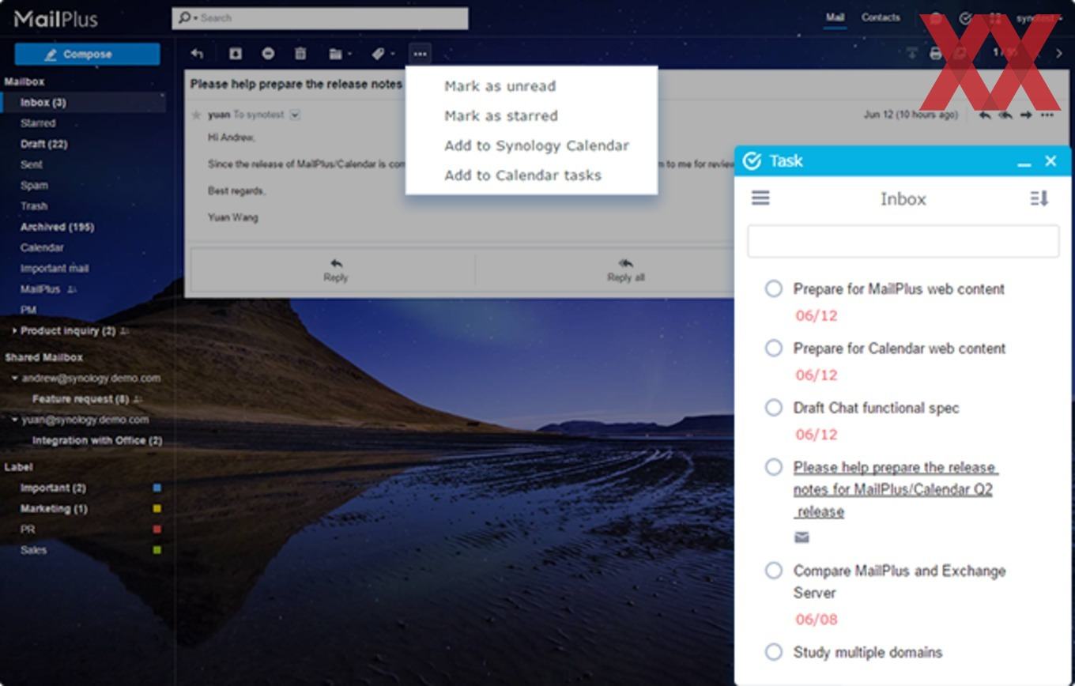
Task: Click the reply arrow icon beside the message date
Action: (x=985, y=115)
